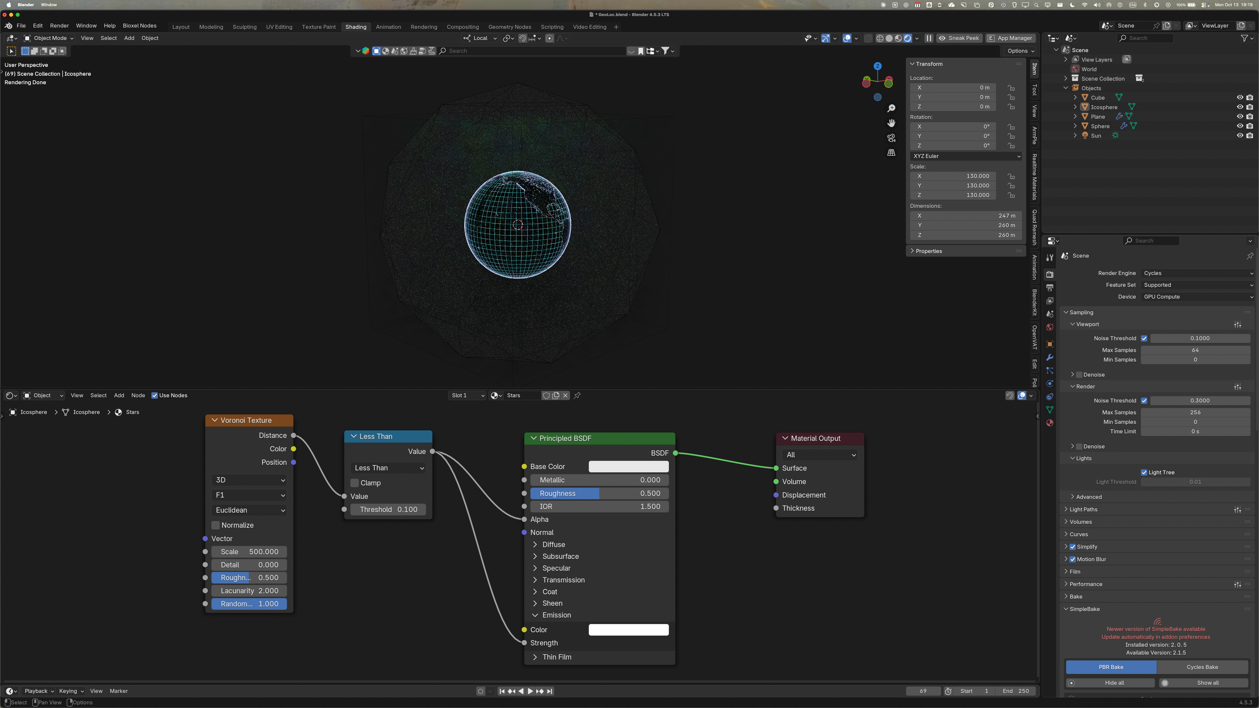The width and height of the screenshot is (1259, 708).
Task: Click the SimpleBake Hide all button
Action: point(1110,683)
